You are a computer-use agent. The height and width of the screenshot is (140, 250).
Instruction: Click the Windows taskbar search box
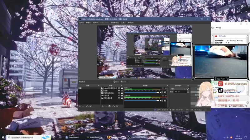click(29, 137)
